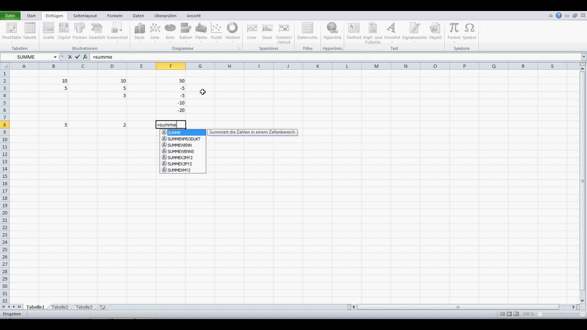
Task: Click the formula bar input
Action: [335, 57]
